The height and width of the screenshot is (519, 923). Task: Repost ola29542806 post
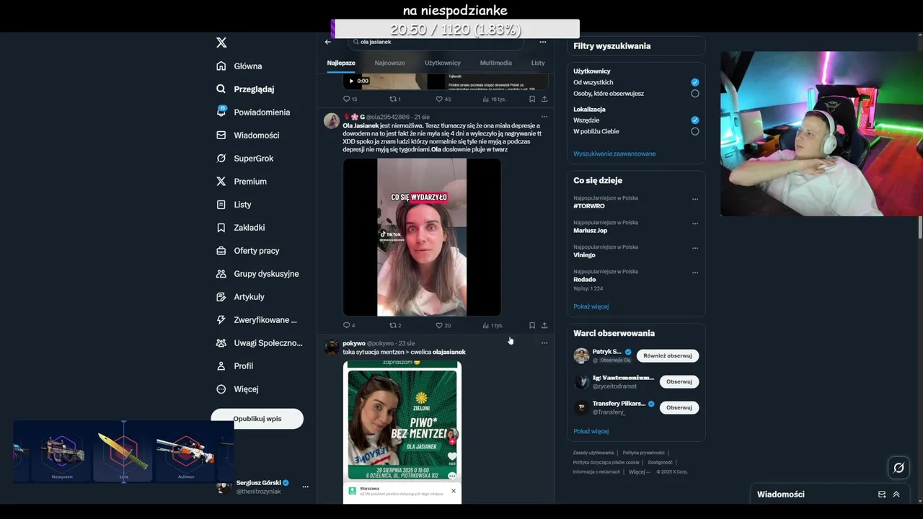pyautogui.click(x=395, y=325)
